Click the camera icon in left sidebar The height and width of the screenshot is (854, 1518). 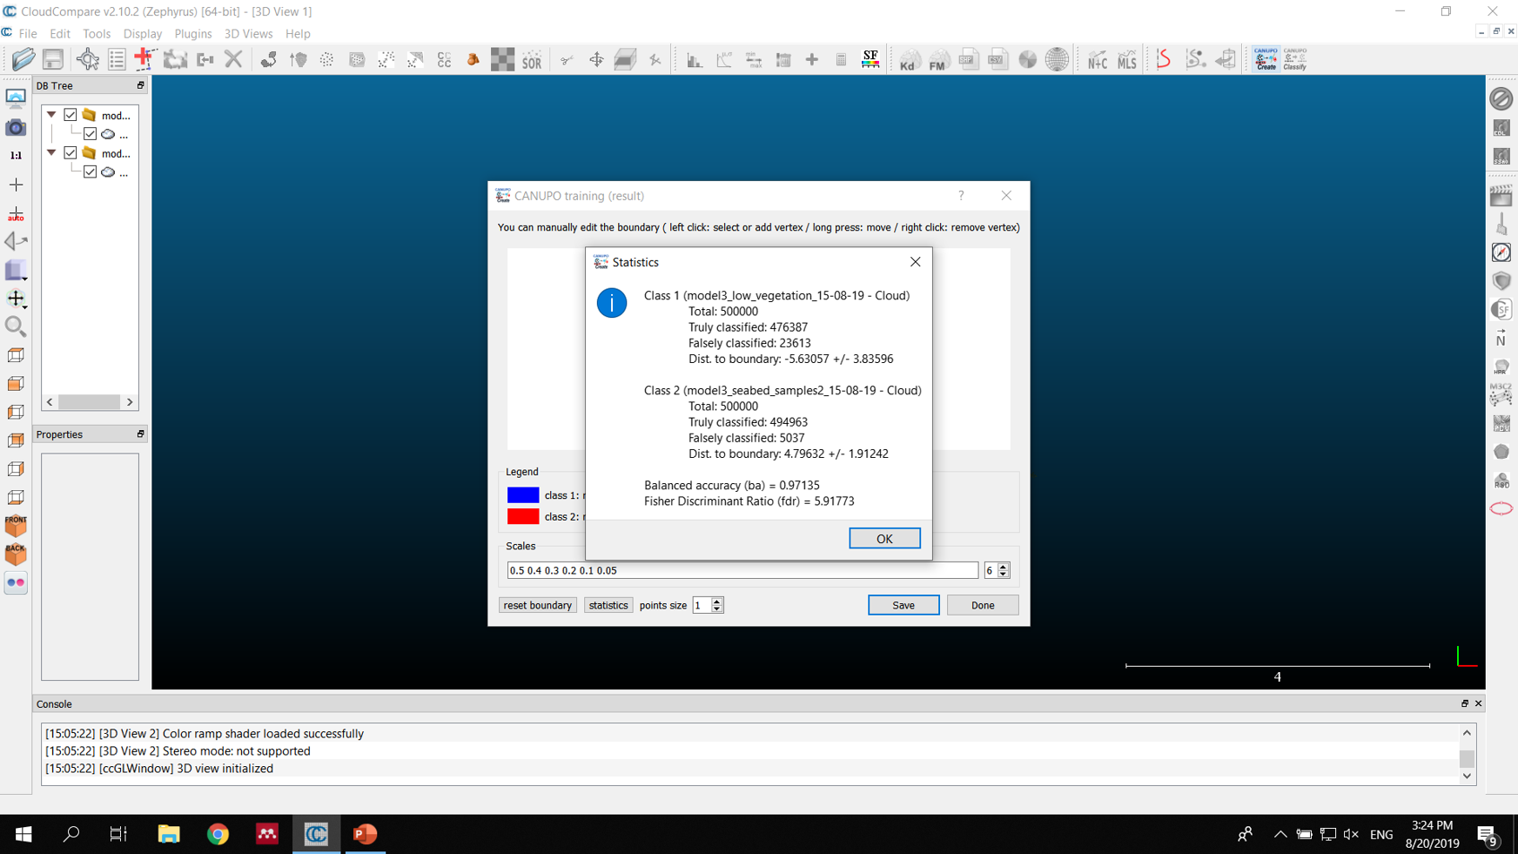pyautogui.click(x=16, y=128)
